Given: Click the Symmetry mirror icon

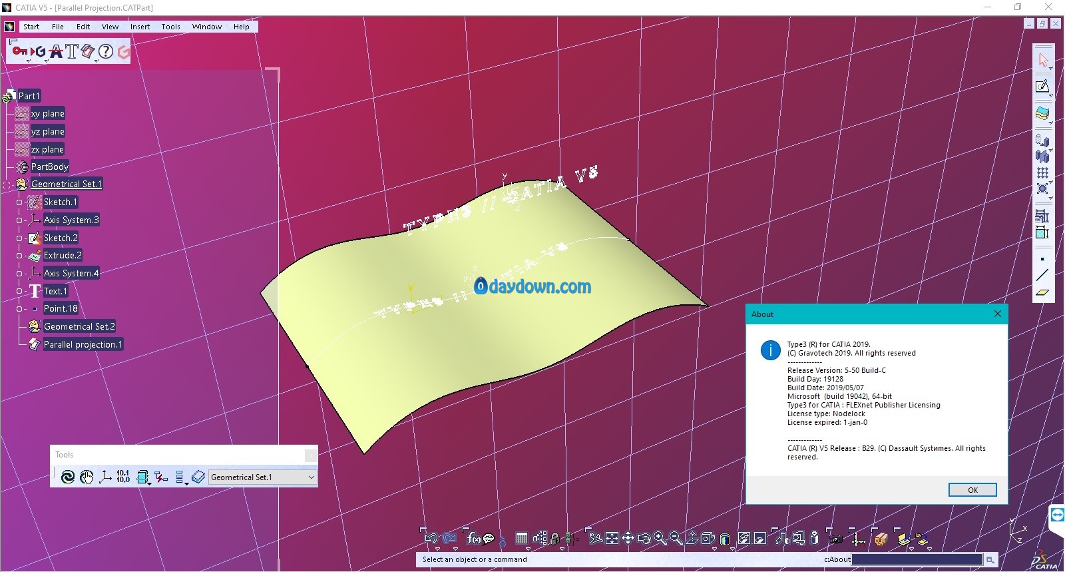Looking at the screenshot, I should point(1042,157).
